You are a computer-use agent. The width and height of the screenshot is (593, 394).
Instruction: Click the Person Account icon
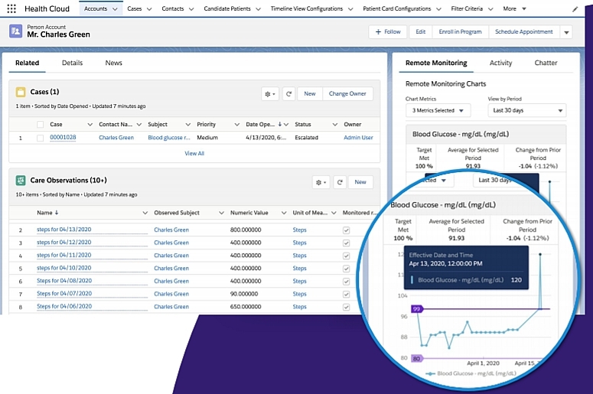click(x=16, y=31)
